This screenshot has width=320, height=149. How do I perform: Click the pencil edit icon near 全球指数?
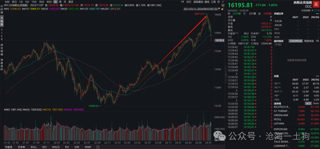click(x=313, y=10)
